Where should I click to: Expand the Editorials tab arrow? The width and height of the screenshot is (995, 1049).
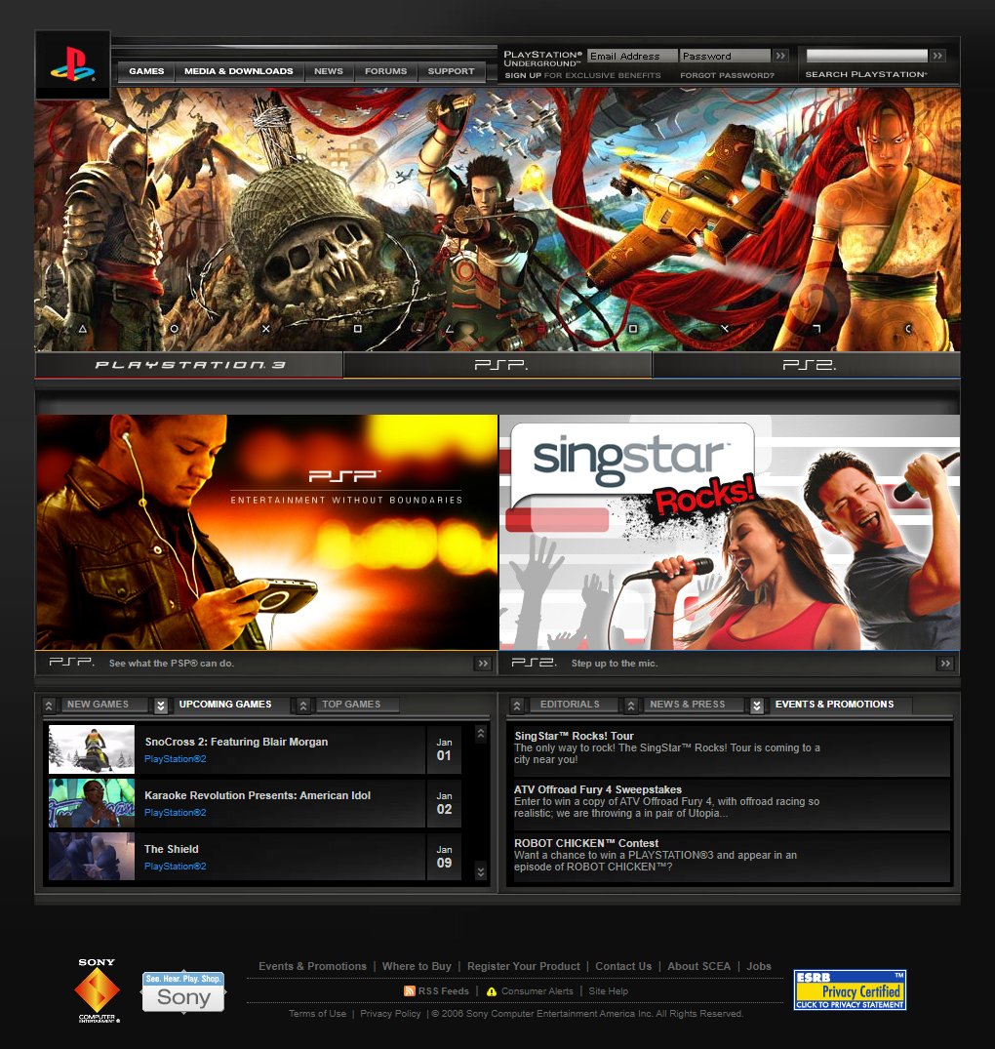pos(517,706)
